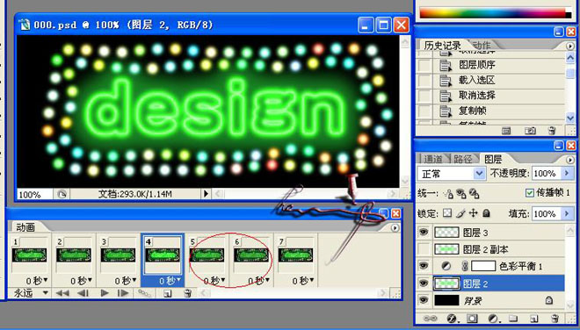Toggle lock transparent pixels
Viewport: 580px width, 330px height.
447,213
